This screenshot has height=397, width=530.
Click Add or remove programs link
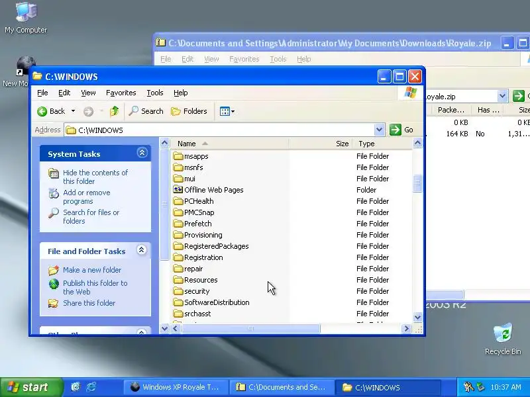point(87,197)
